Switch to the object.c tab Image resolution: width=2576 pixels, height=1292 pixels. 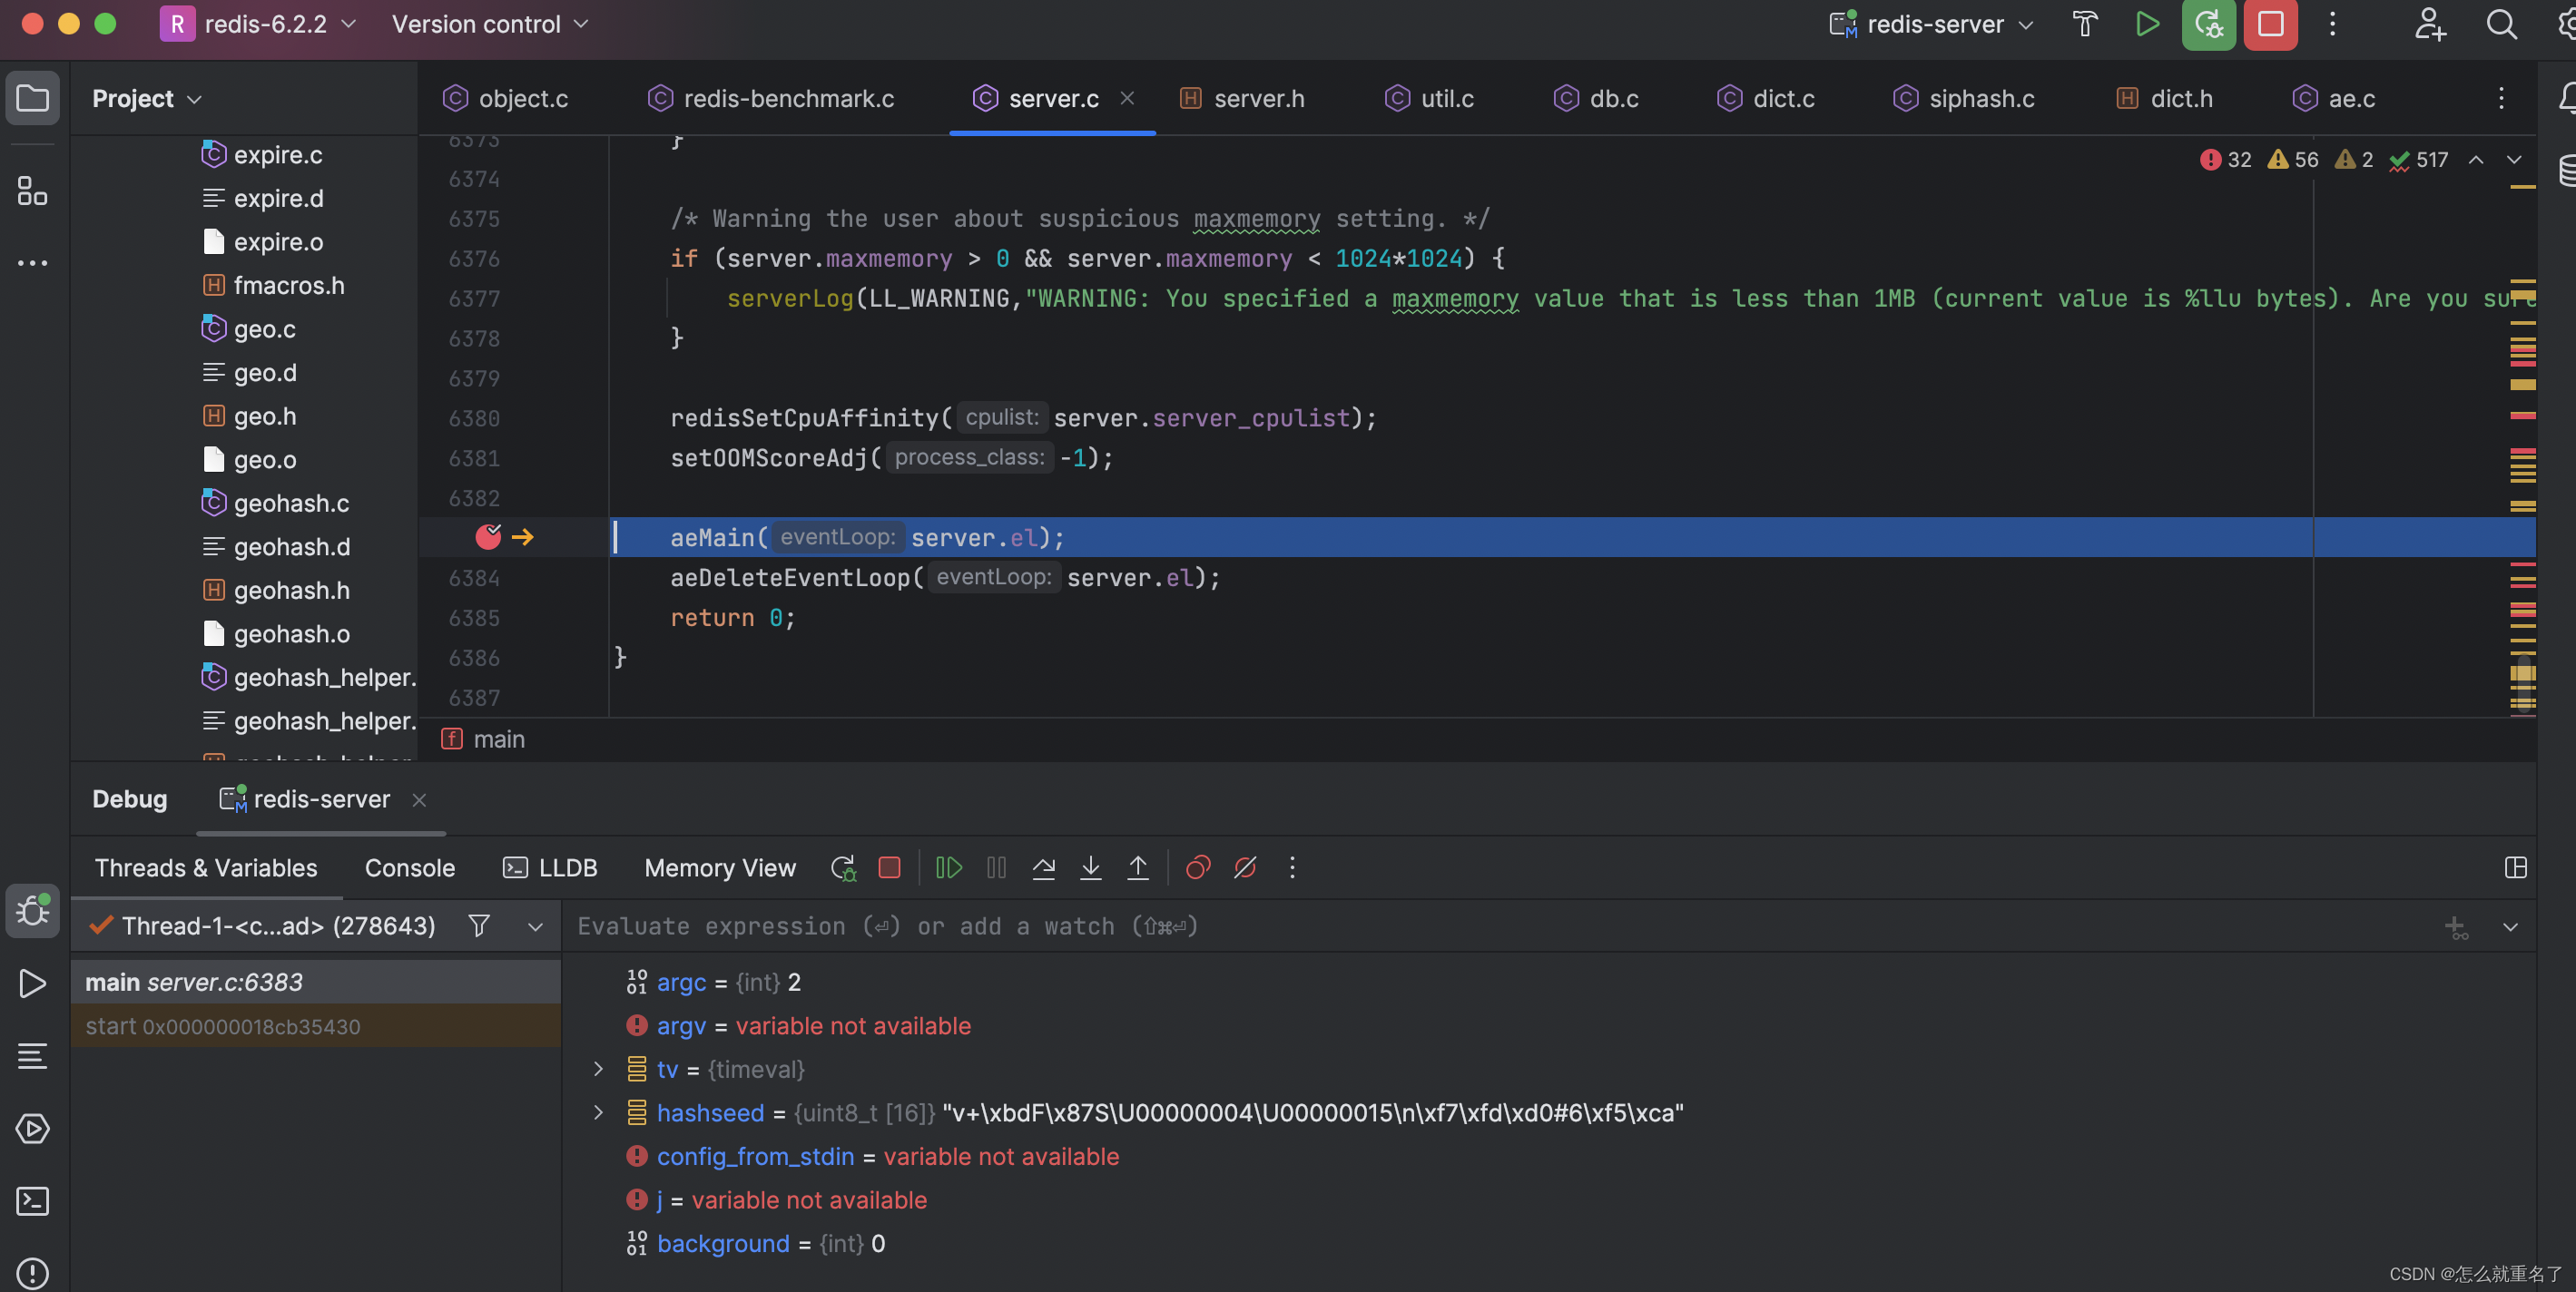coord(505,98)
